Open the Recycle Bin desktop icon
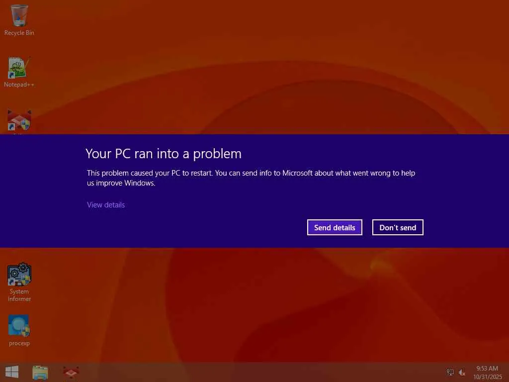509x382 pixels. [19, 19]
